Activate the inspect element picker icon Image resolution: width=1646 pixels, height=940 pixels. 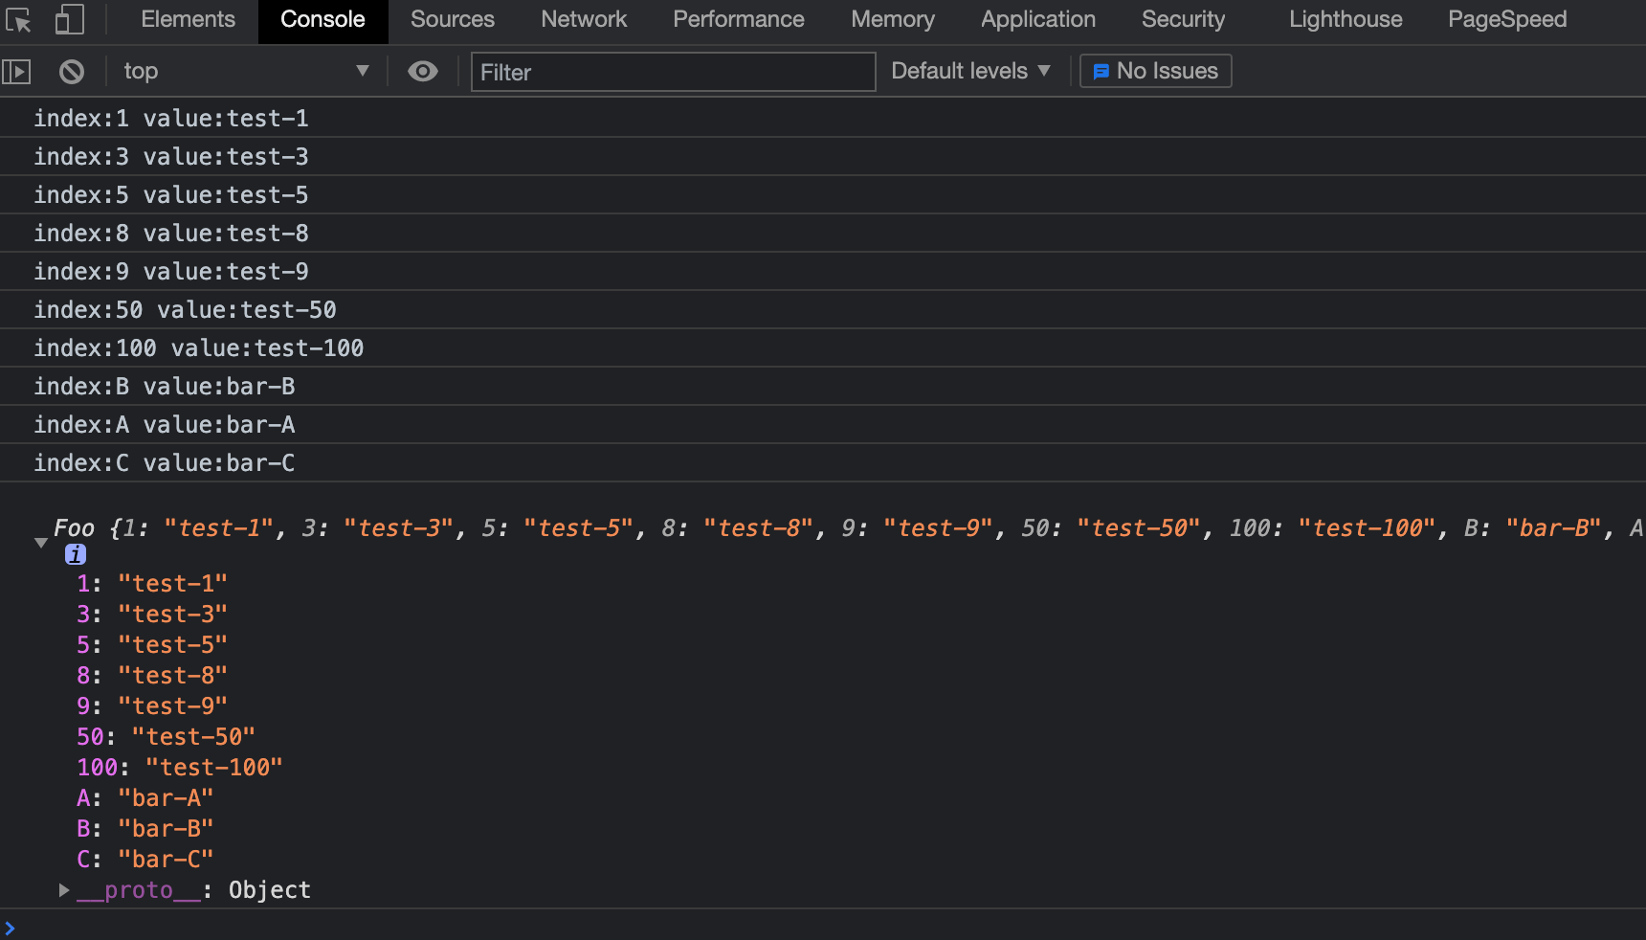(x=18, y=20)
